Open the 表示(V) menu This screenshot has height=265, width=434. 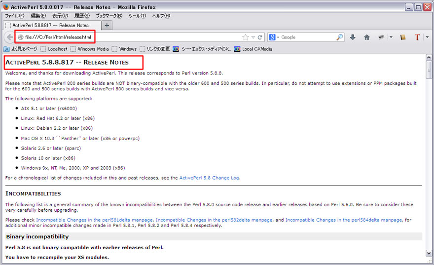[60, 16]
